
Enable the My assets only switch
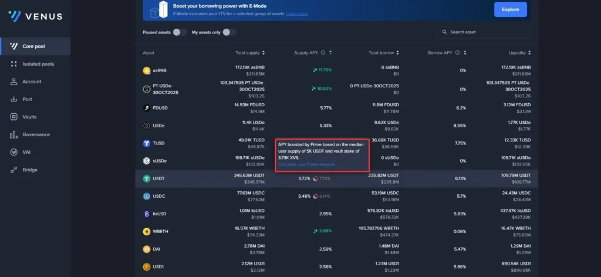coord(229,32)
